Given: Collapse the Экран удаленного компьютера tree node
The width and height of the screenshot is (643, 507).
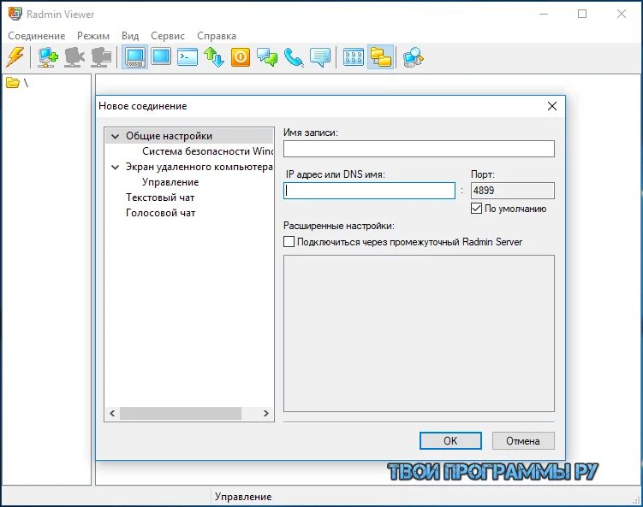Looking at the screenshot, I should click(x=116, y=167).
